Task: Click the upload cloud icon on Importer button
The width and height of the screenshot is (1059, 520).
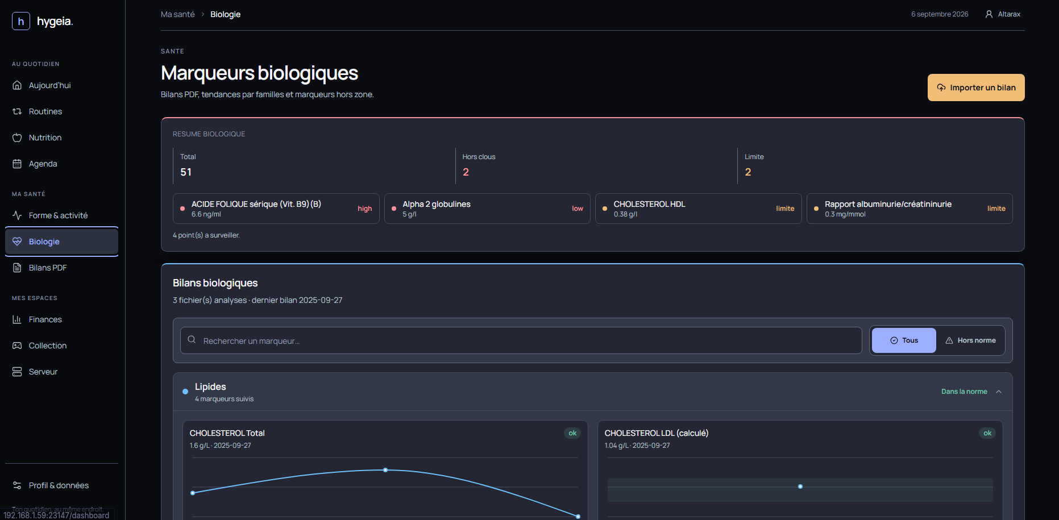Action: point(941,88)
